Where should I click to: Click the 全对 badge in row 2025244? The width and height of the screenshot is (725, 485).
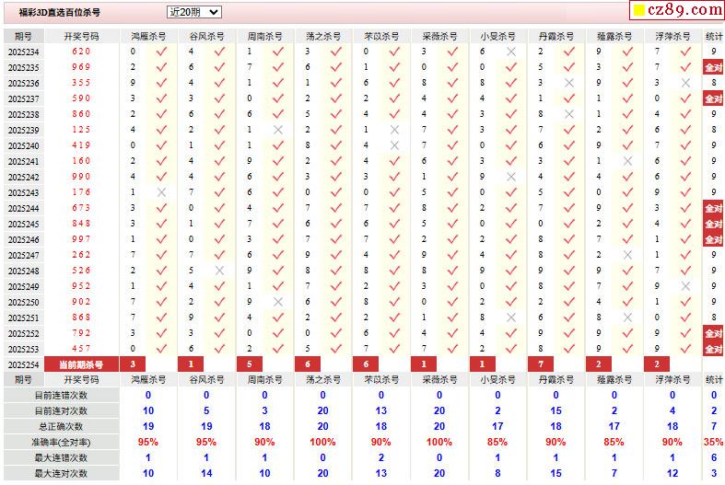click(x=713, y=208)
